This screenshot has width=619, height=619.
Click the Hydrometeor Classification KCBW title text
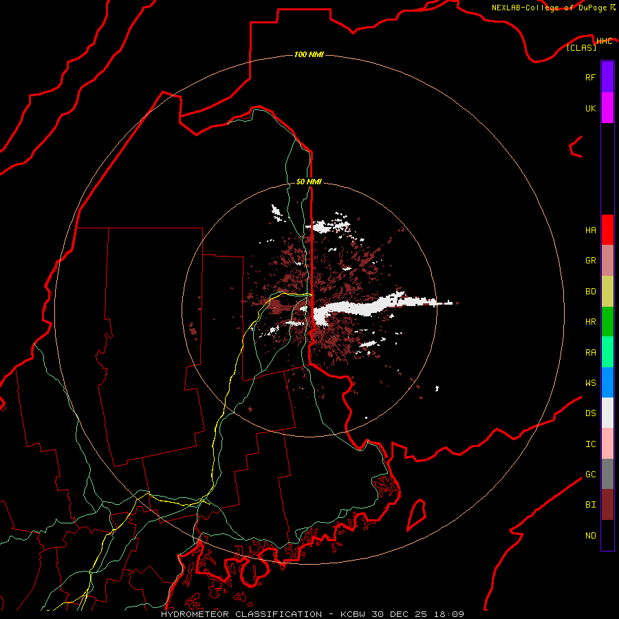[x=312, y=614]
